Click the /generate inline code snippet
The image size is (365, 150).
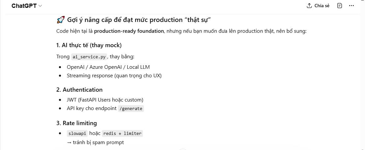click(x=131, y=108)
